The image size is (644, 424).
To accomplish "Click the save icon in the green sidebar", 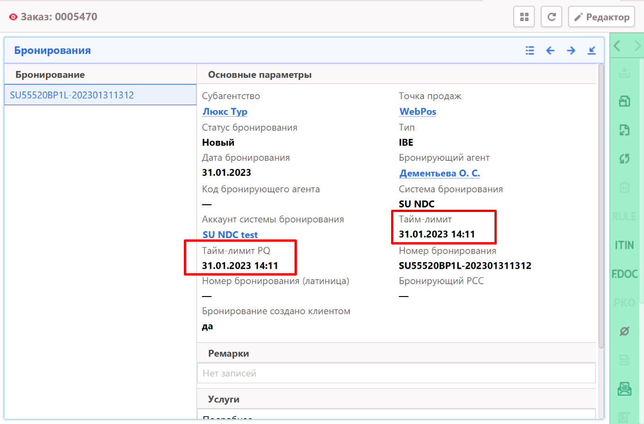I will pos(624,101).
